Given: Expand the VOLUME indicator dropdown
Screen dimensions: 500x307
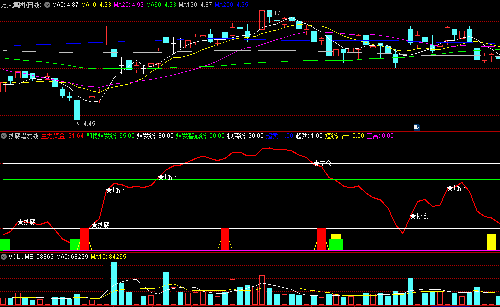Looking at the screenshot, I should point(4,257).
